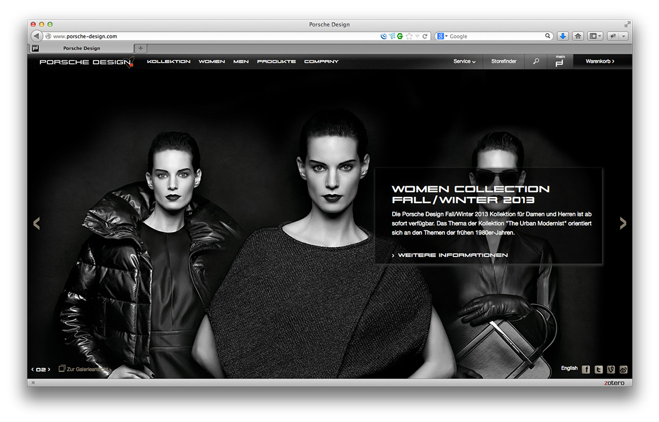This screenshot has height=422, width=659.
Task: Reload the page with refresh icon
Action: pos(425,36)
